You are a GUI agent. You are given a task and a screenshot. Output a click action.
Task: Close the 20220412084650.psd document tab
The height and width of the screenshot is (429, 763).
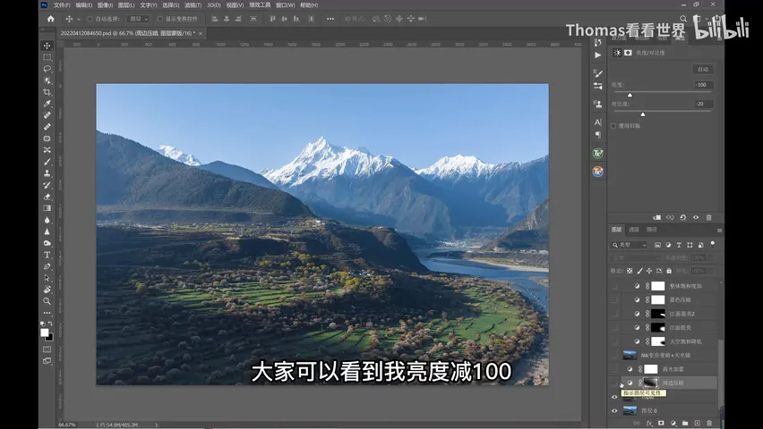click(x=201, y=34)
